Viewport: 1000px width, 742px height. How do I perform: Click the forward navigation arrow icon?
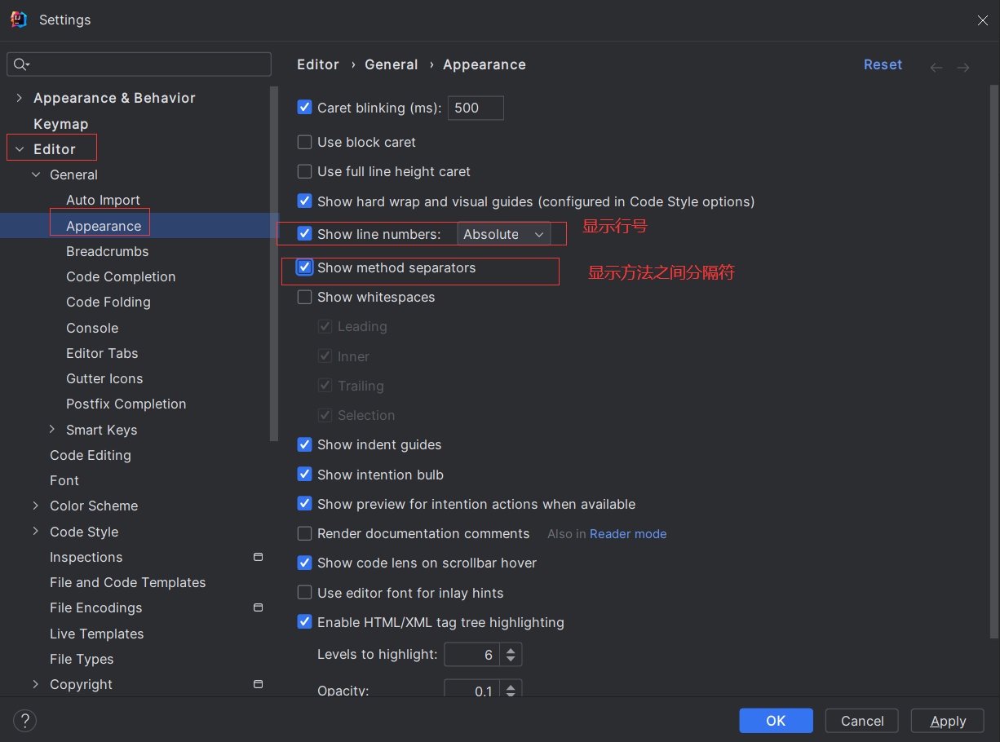click(x=963, y=68)
